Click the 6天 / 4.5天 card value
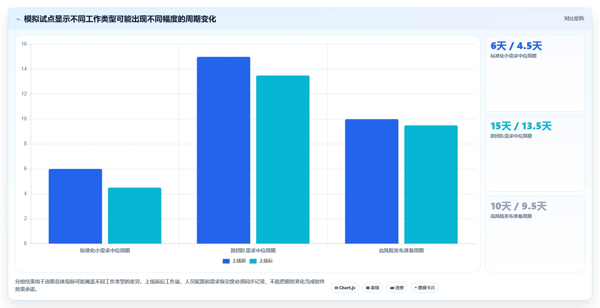Screen dimensions: 600x308 [516, 46]
